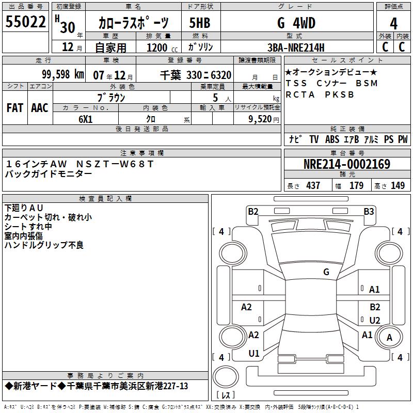Click damage mark B2 at front-left corner
The image size is (413, 413).
253,211
